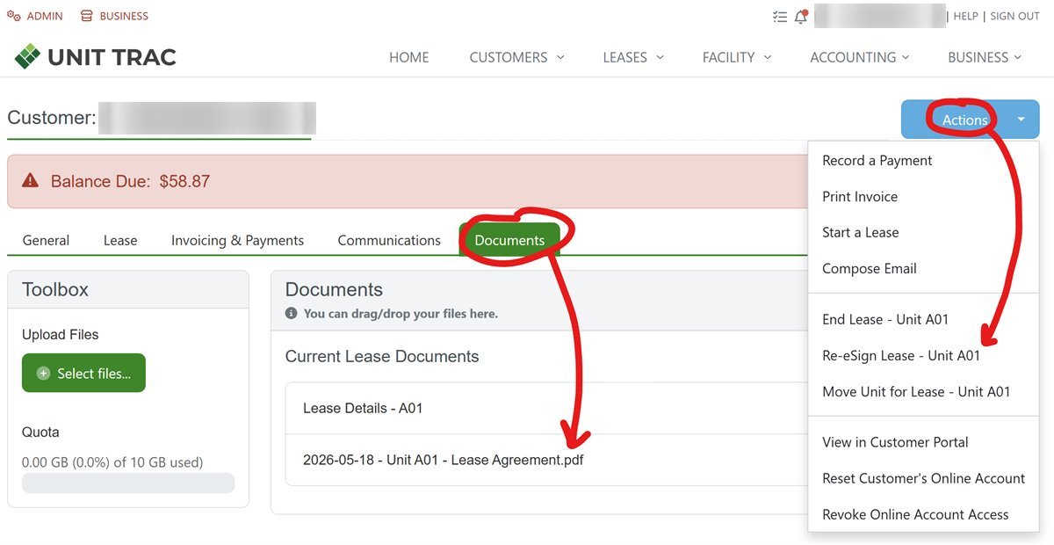Click the Current Lease Documents heading
Viewport: 1054px width, 545px height.
(382, 356)
